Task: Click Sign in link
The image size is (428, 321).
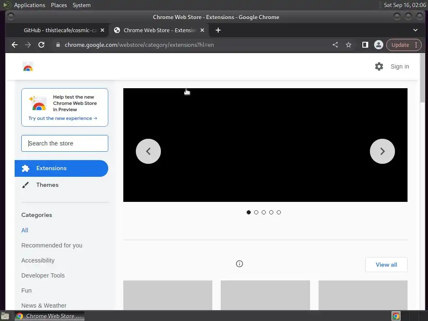Action: click(x=400, y=66)
